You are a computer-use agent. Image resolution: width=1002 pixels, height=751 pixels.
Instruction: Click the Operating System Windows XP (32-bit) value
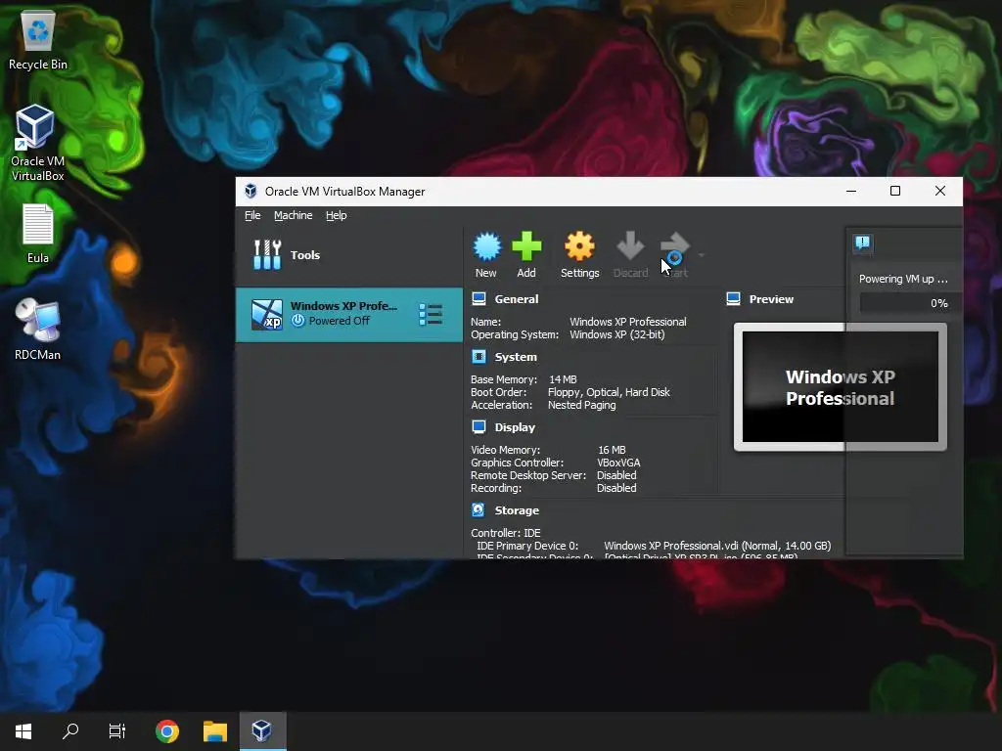(617, 334)
